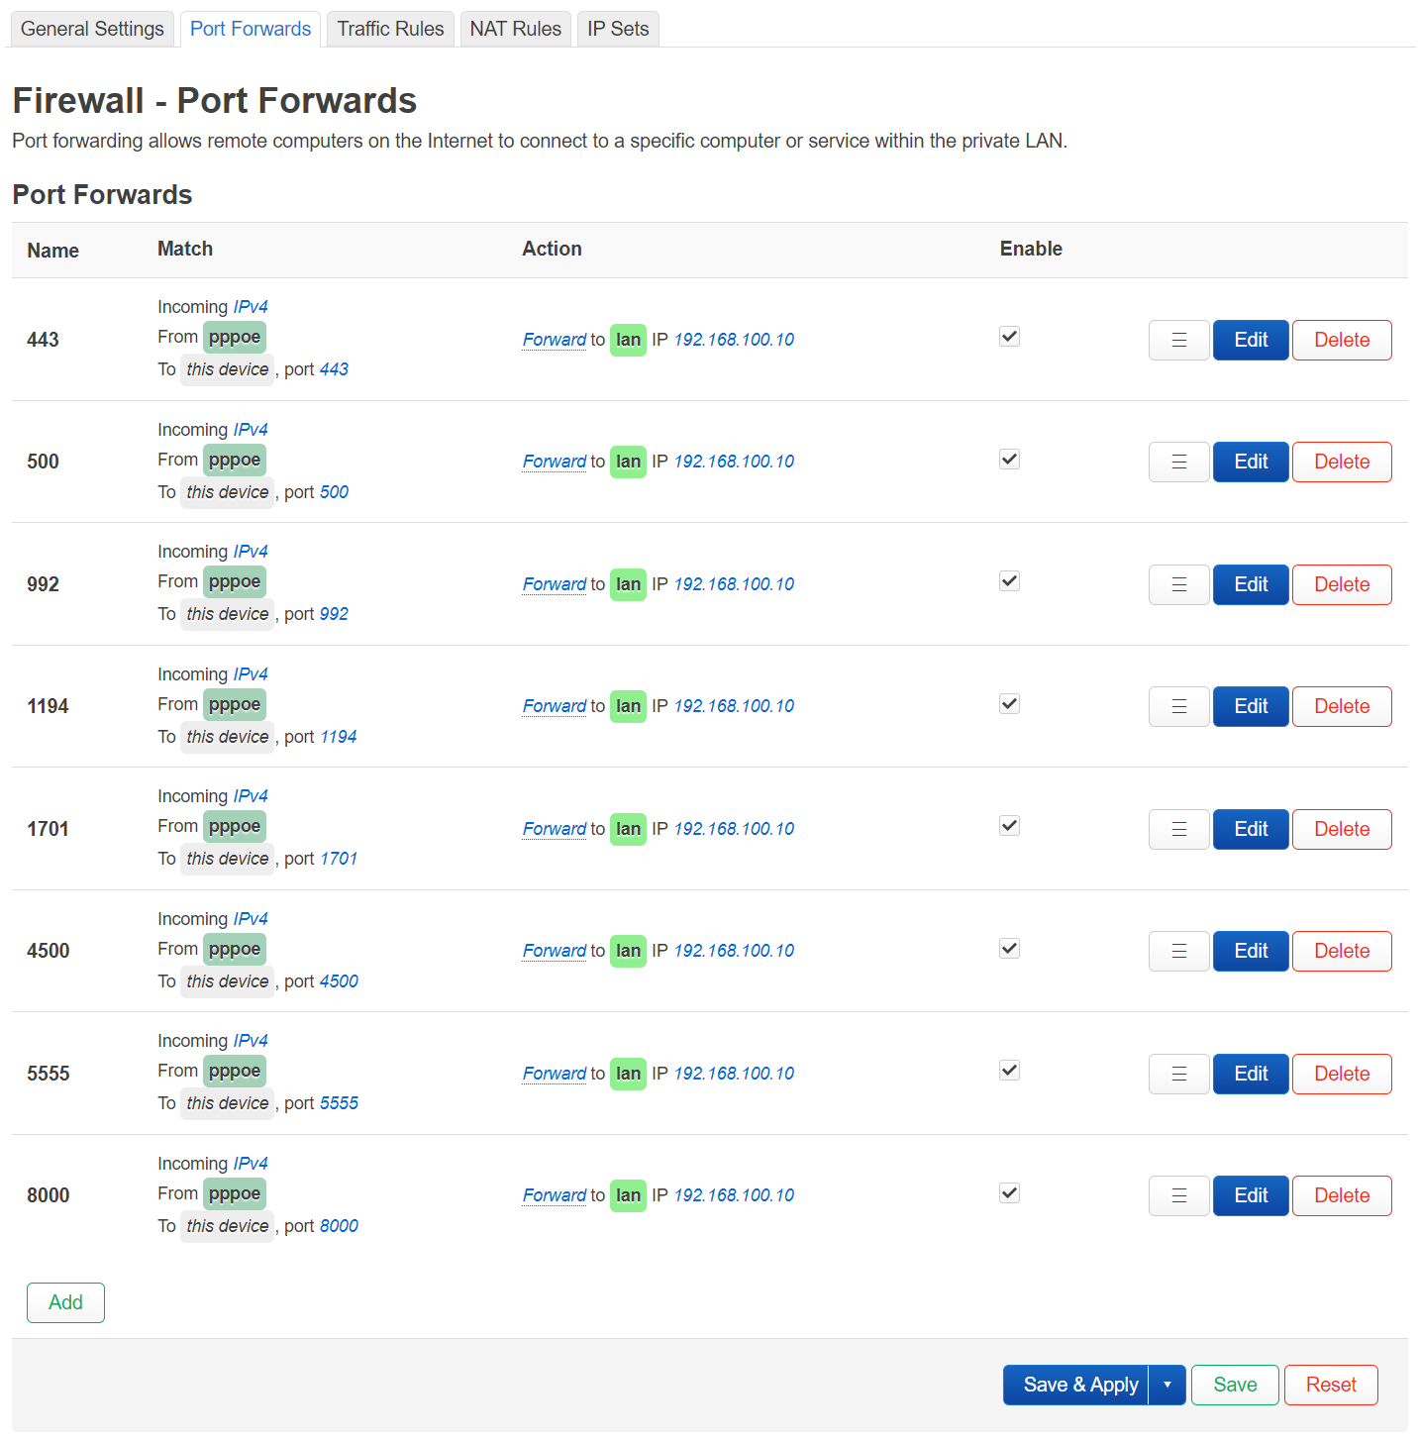Click the drag handle icon for rule 5555
The height and width of the screenshot is (1442, 1419).
point(1178,1074)
